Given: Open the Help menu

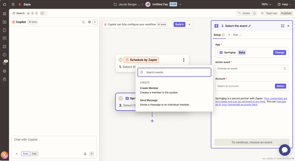Looking at the screenshot, I should click(x=284, y=4).
